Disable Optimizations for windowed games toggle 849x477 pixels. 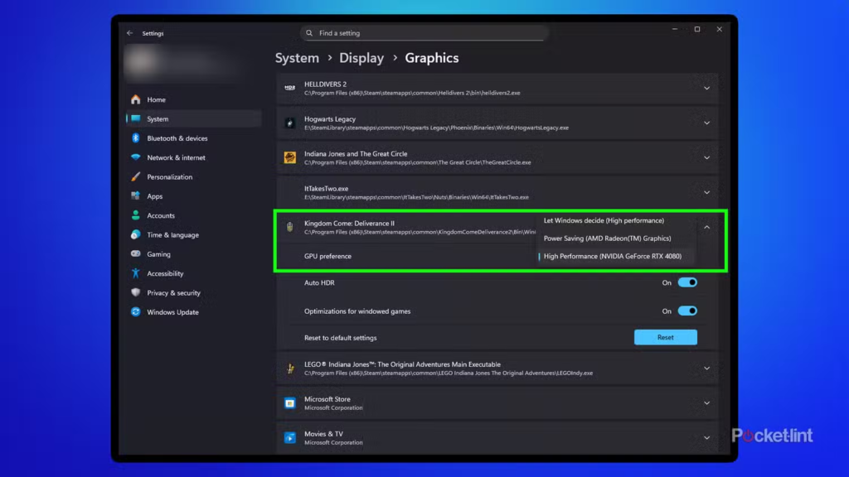tap(687, 311)
